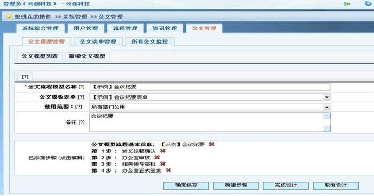Switch to the 流程管理 tab
This screenshot has height=196, width=374.
(x=125, y=28)
